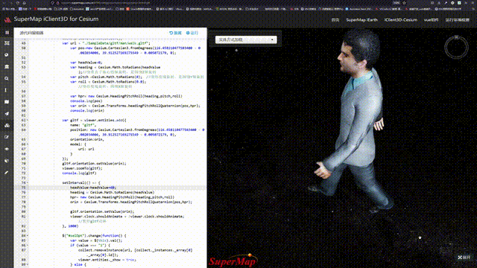
Task: Run the code with the run button
Action: point(192,33)
